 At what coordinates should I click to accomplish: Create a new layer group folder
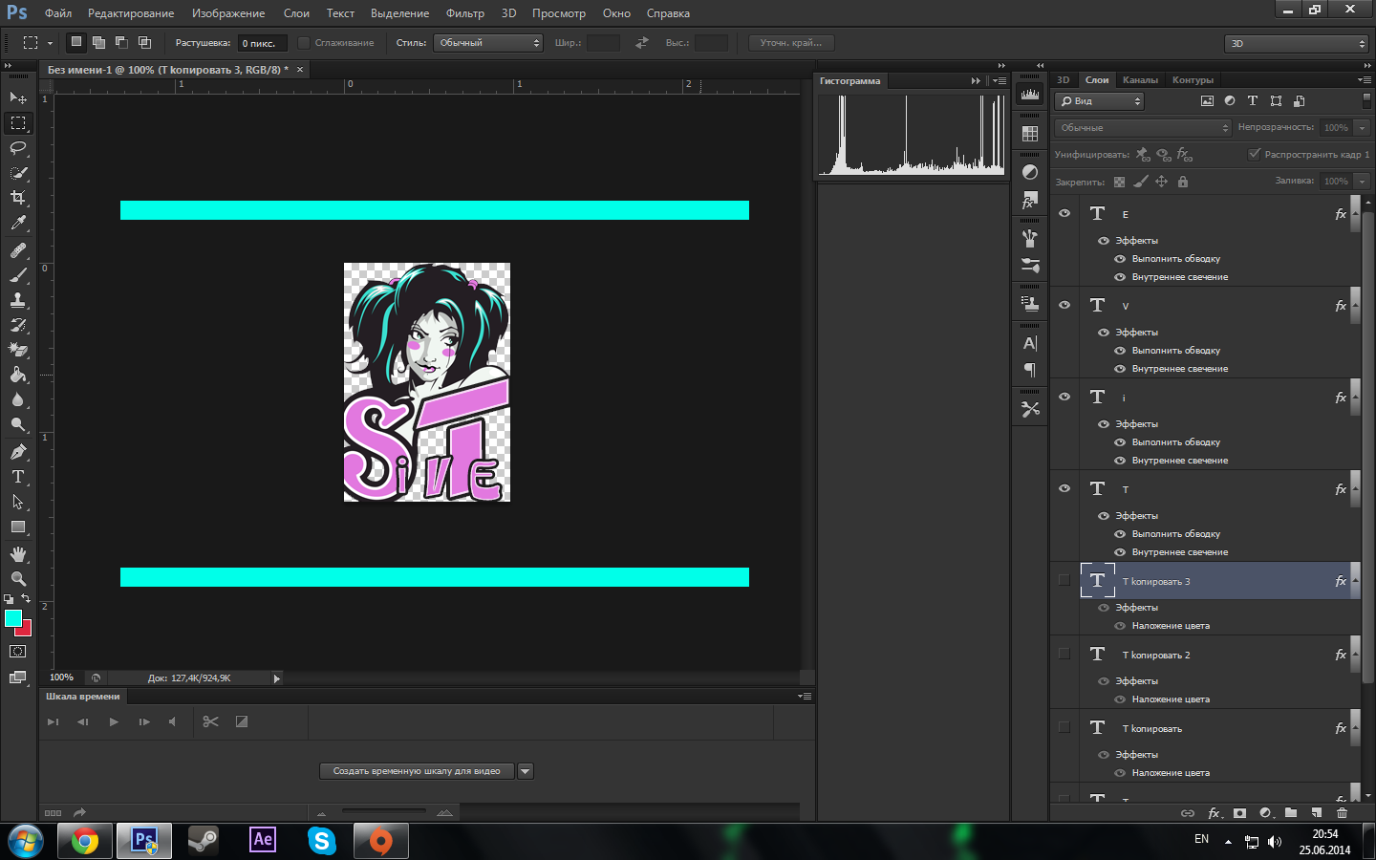pyautogui.click(x=1291, y=813)
